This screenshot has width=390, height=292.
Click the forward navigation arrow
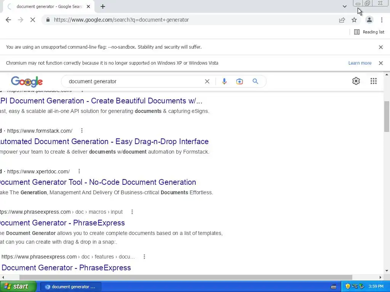click(x=21, y=20)
